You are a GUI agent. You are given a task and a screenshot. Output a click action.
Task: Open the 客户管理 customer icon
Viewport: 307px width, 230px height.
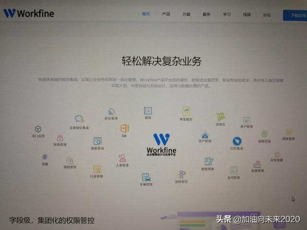point(247,120)
